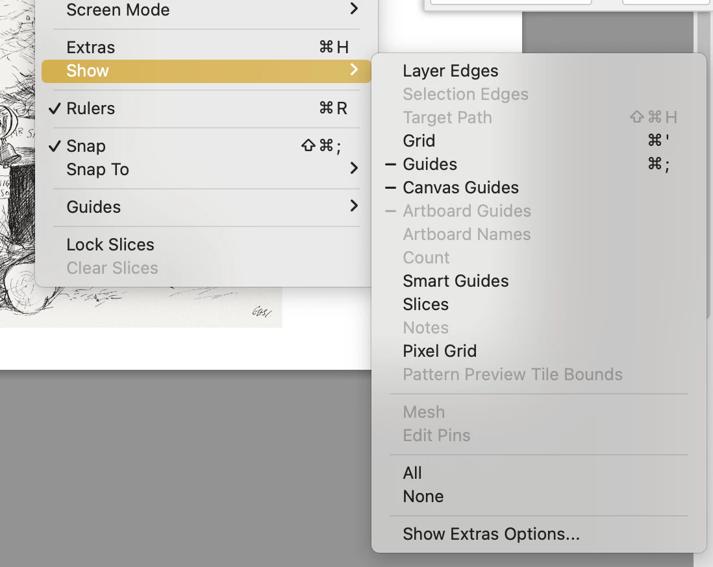The image size is (713, 567).
Task: Toggle the Rulers checkmark option
Action: (x=91, y=108)
